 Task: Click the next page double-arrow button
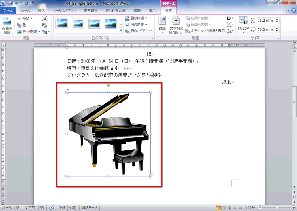coord(294,202)
